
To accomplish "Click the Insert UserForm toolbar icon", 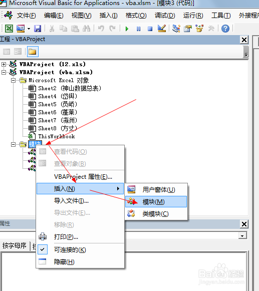I will 21,29.
